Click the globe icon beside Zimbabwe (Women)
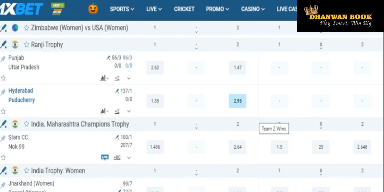The image size is (384, 192). 15,28
